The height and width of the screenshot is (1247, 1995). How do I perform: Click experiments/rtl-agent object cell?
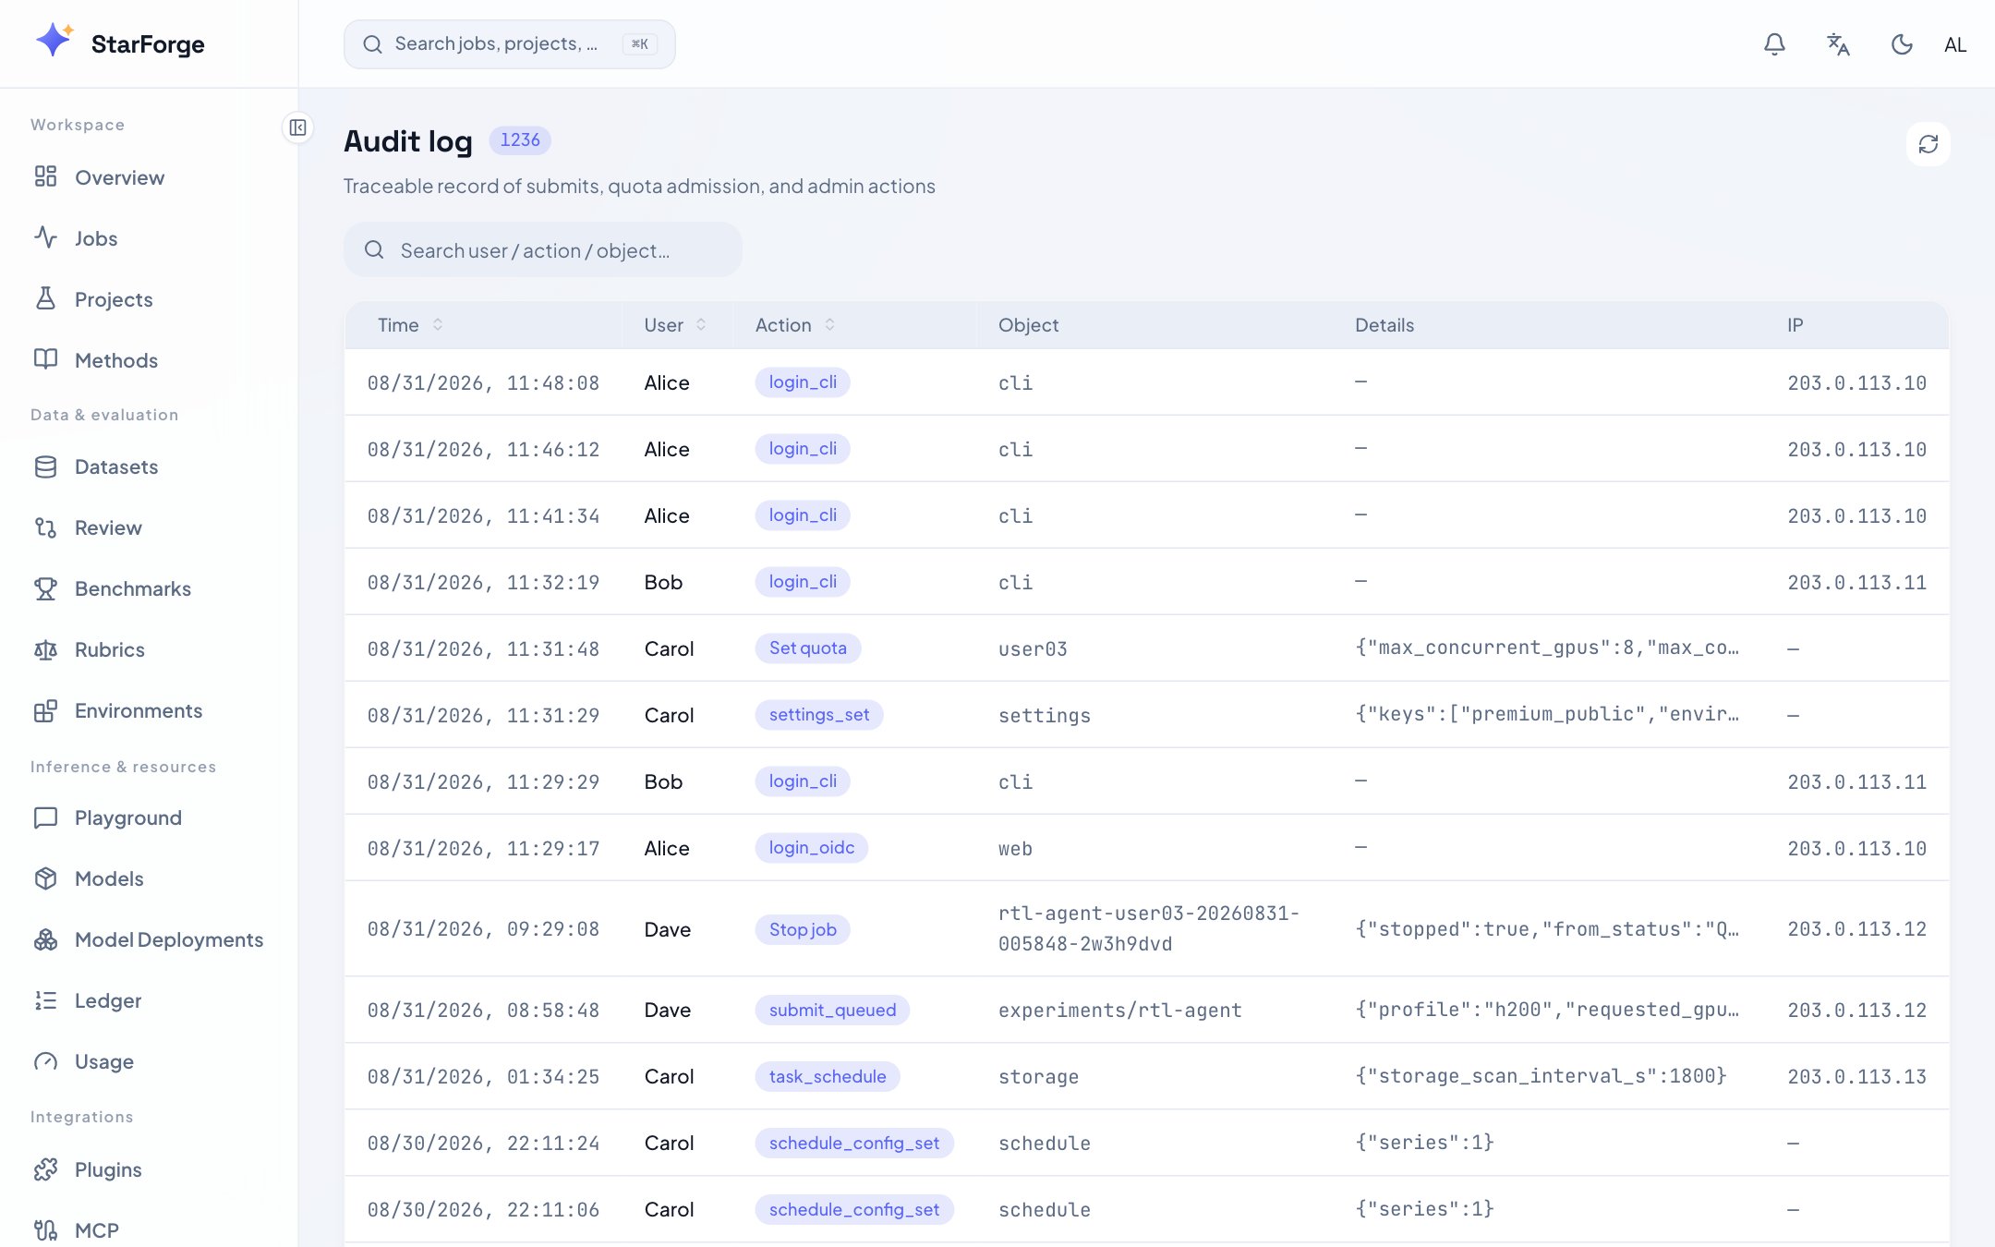click(x=1119, y=1010)
